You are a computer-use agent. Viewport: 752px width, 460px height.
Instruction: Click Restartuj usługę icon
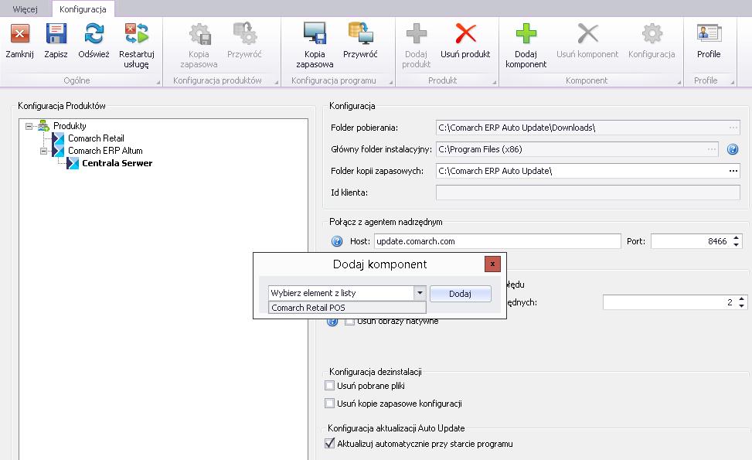137,33
